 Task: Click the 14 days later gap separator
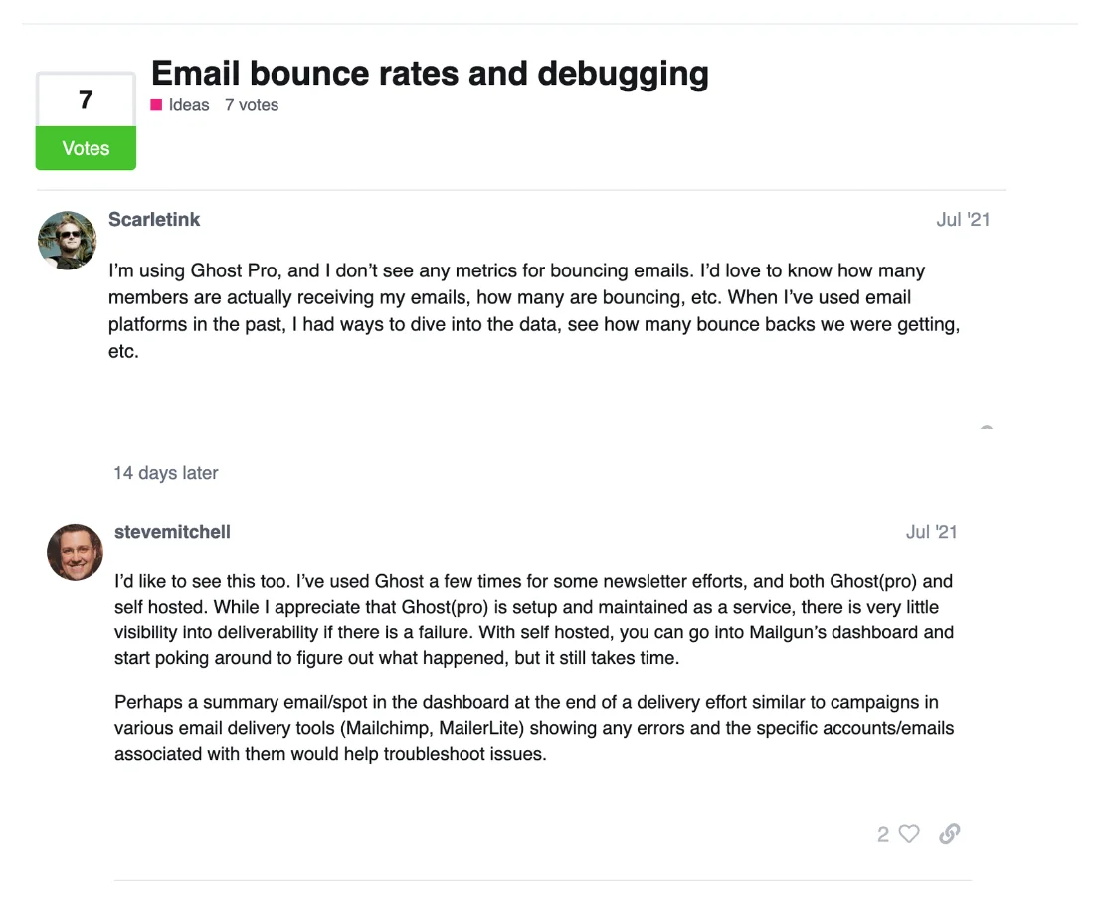click(166, 473)
